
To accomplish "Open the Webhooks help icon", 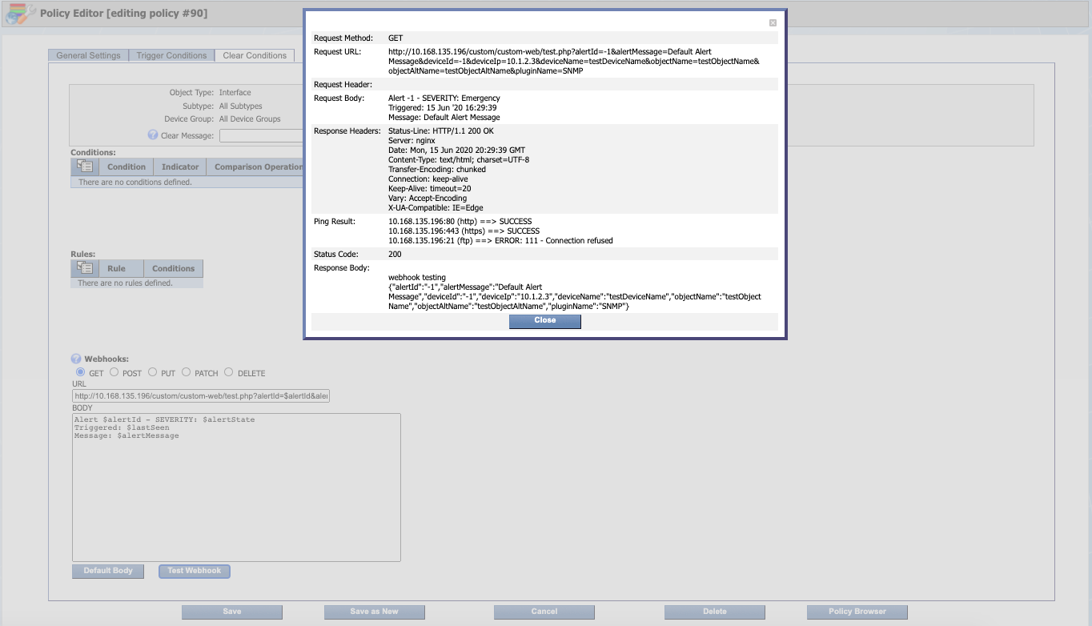I will [77, 359].
